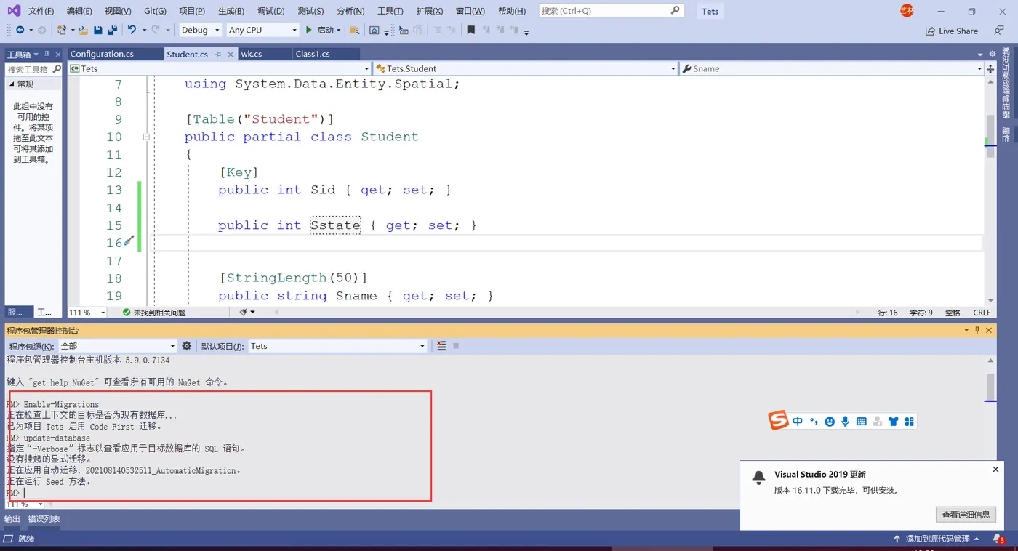Viewport: 1018px width, 551px height.
Task: Click the Sogou input method S logo
Action: click(779, 420)
